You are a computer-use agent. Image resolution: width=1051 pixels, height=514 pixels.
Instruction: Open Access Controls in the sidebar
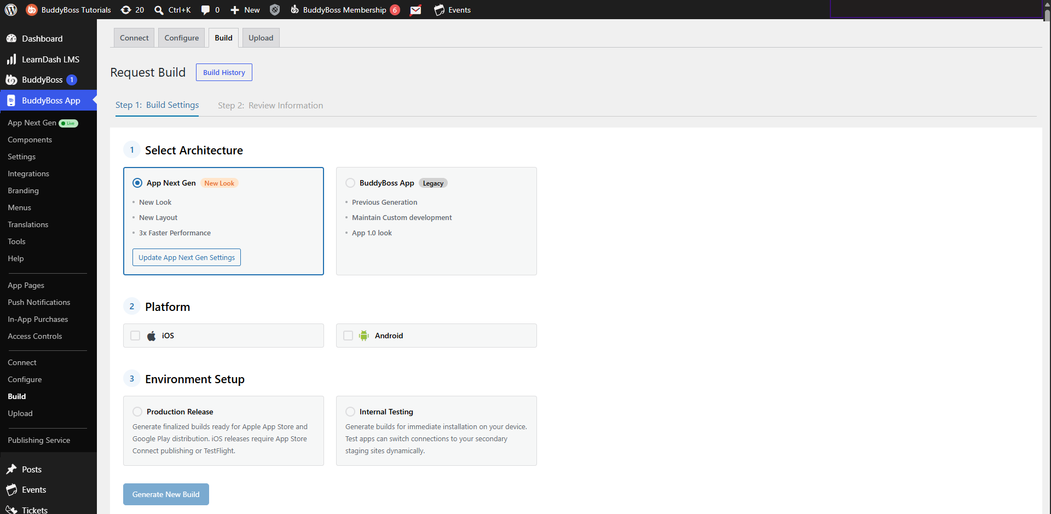(34, 336)
